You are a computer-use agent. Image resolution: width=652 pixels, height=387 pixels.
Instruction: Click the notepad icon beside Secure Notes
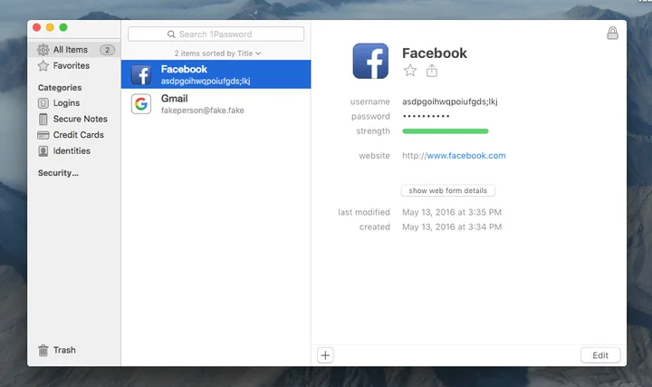click(x=43, y=119)
